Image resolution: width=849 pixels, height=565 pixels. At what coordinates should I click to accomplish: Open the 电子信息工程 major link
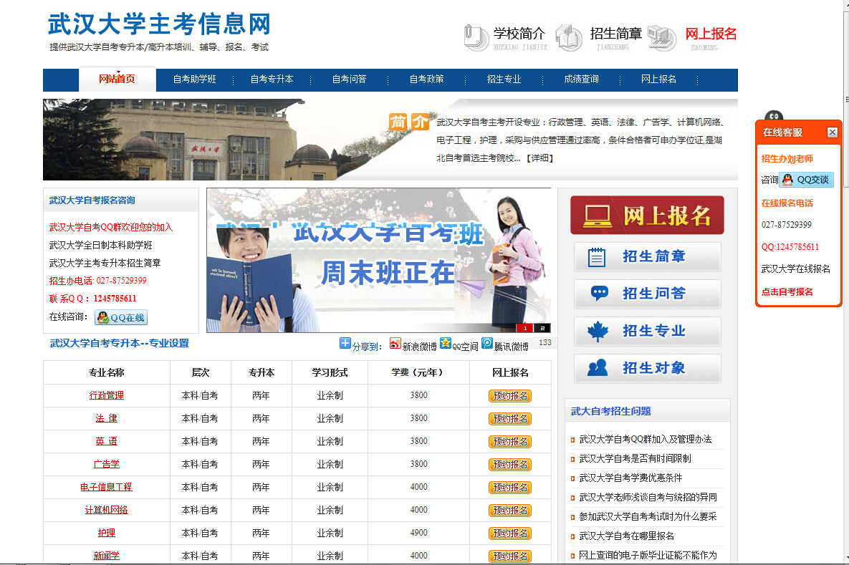click(106, 487)
